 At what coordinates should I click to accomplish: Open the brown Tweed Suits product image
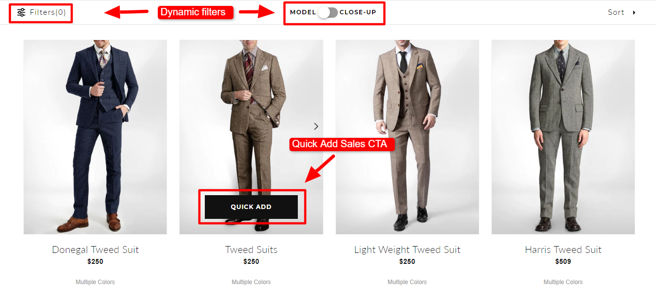coord(251,114)
